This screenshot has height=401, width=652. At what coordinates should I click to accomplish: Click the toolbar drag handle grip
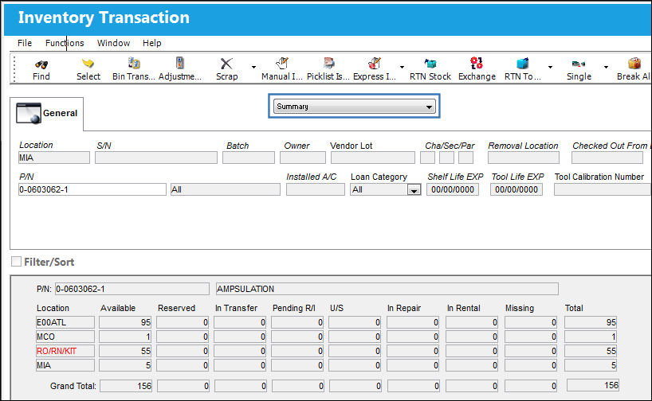14,68
